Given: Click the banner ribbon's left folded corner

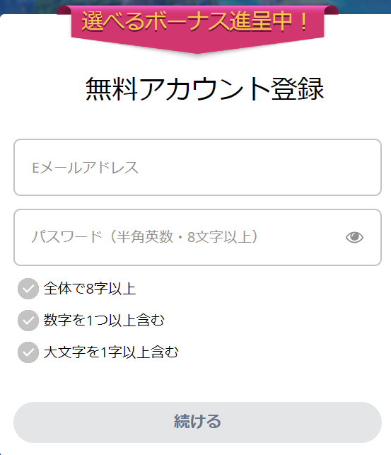Looking at the screenshot, I should pos(64,10).
